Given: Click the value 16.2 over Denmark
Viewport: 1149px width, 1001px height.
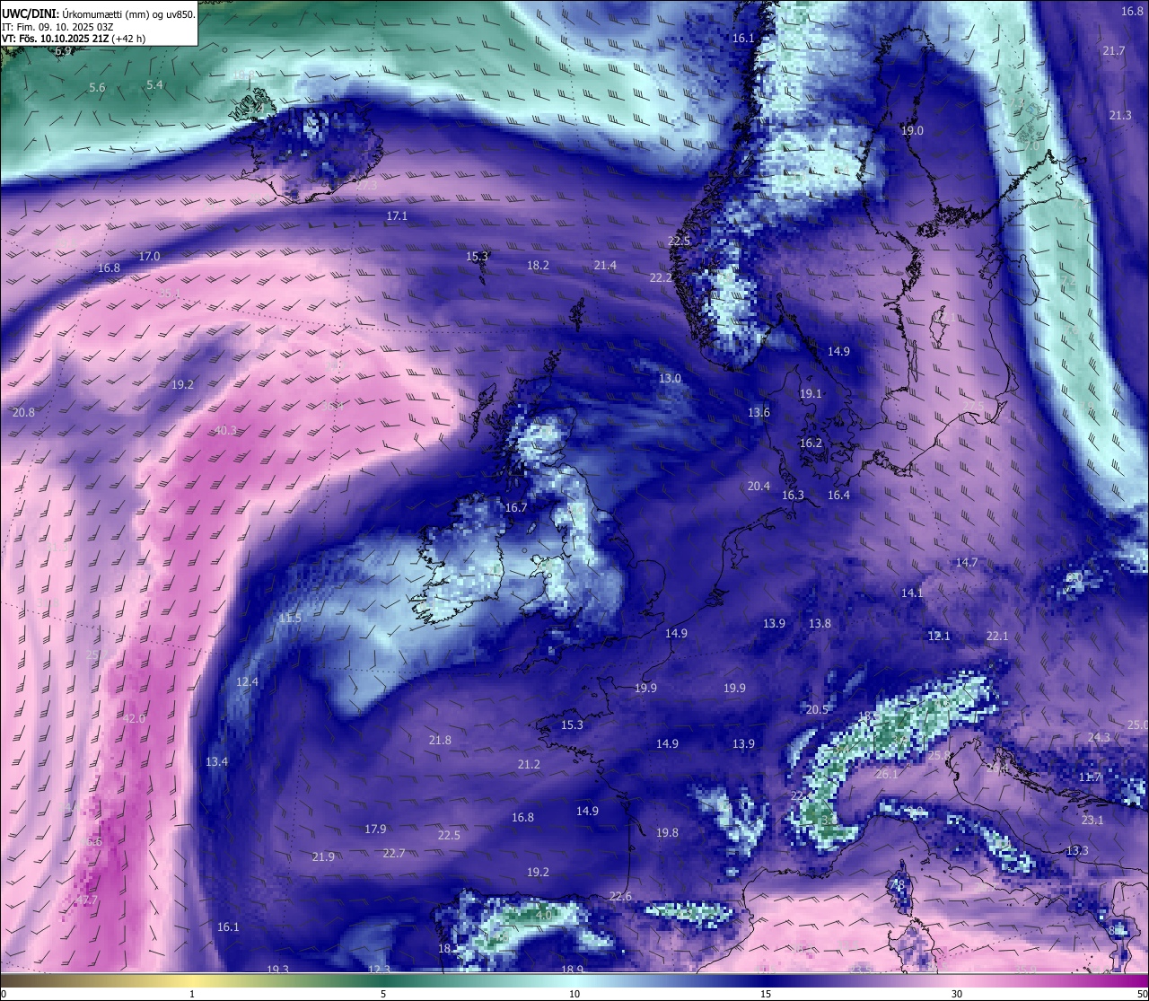Looking at the screenshot, I should pos(811,443).
